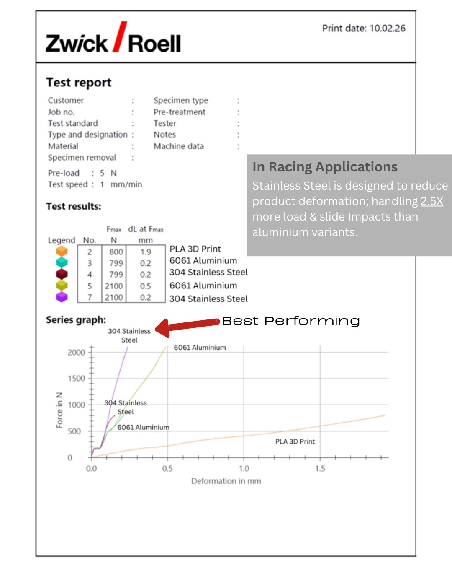Screen dimensions: 452x566
Task: Click '6061 Aluminium' label of specimen 3 row
Action: 203,261
